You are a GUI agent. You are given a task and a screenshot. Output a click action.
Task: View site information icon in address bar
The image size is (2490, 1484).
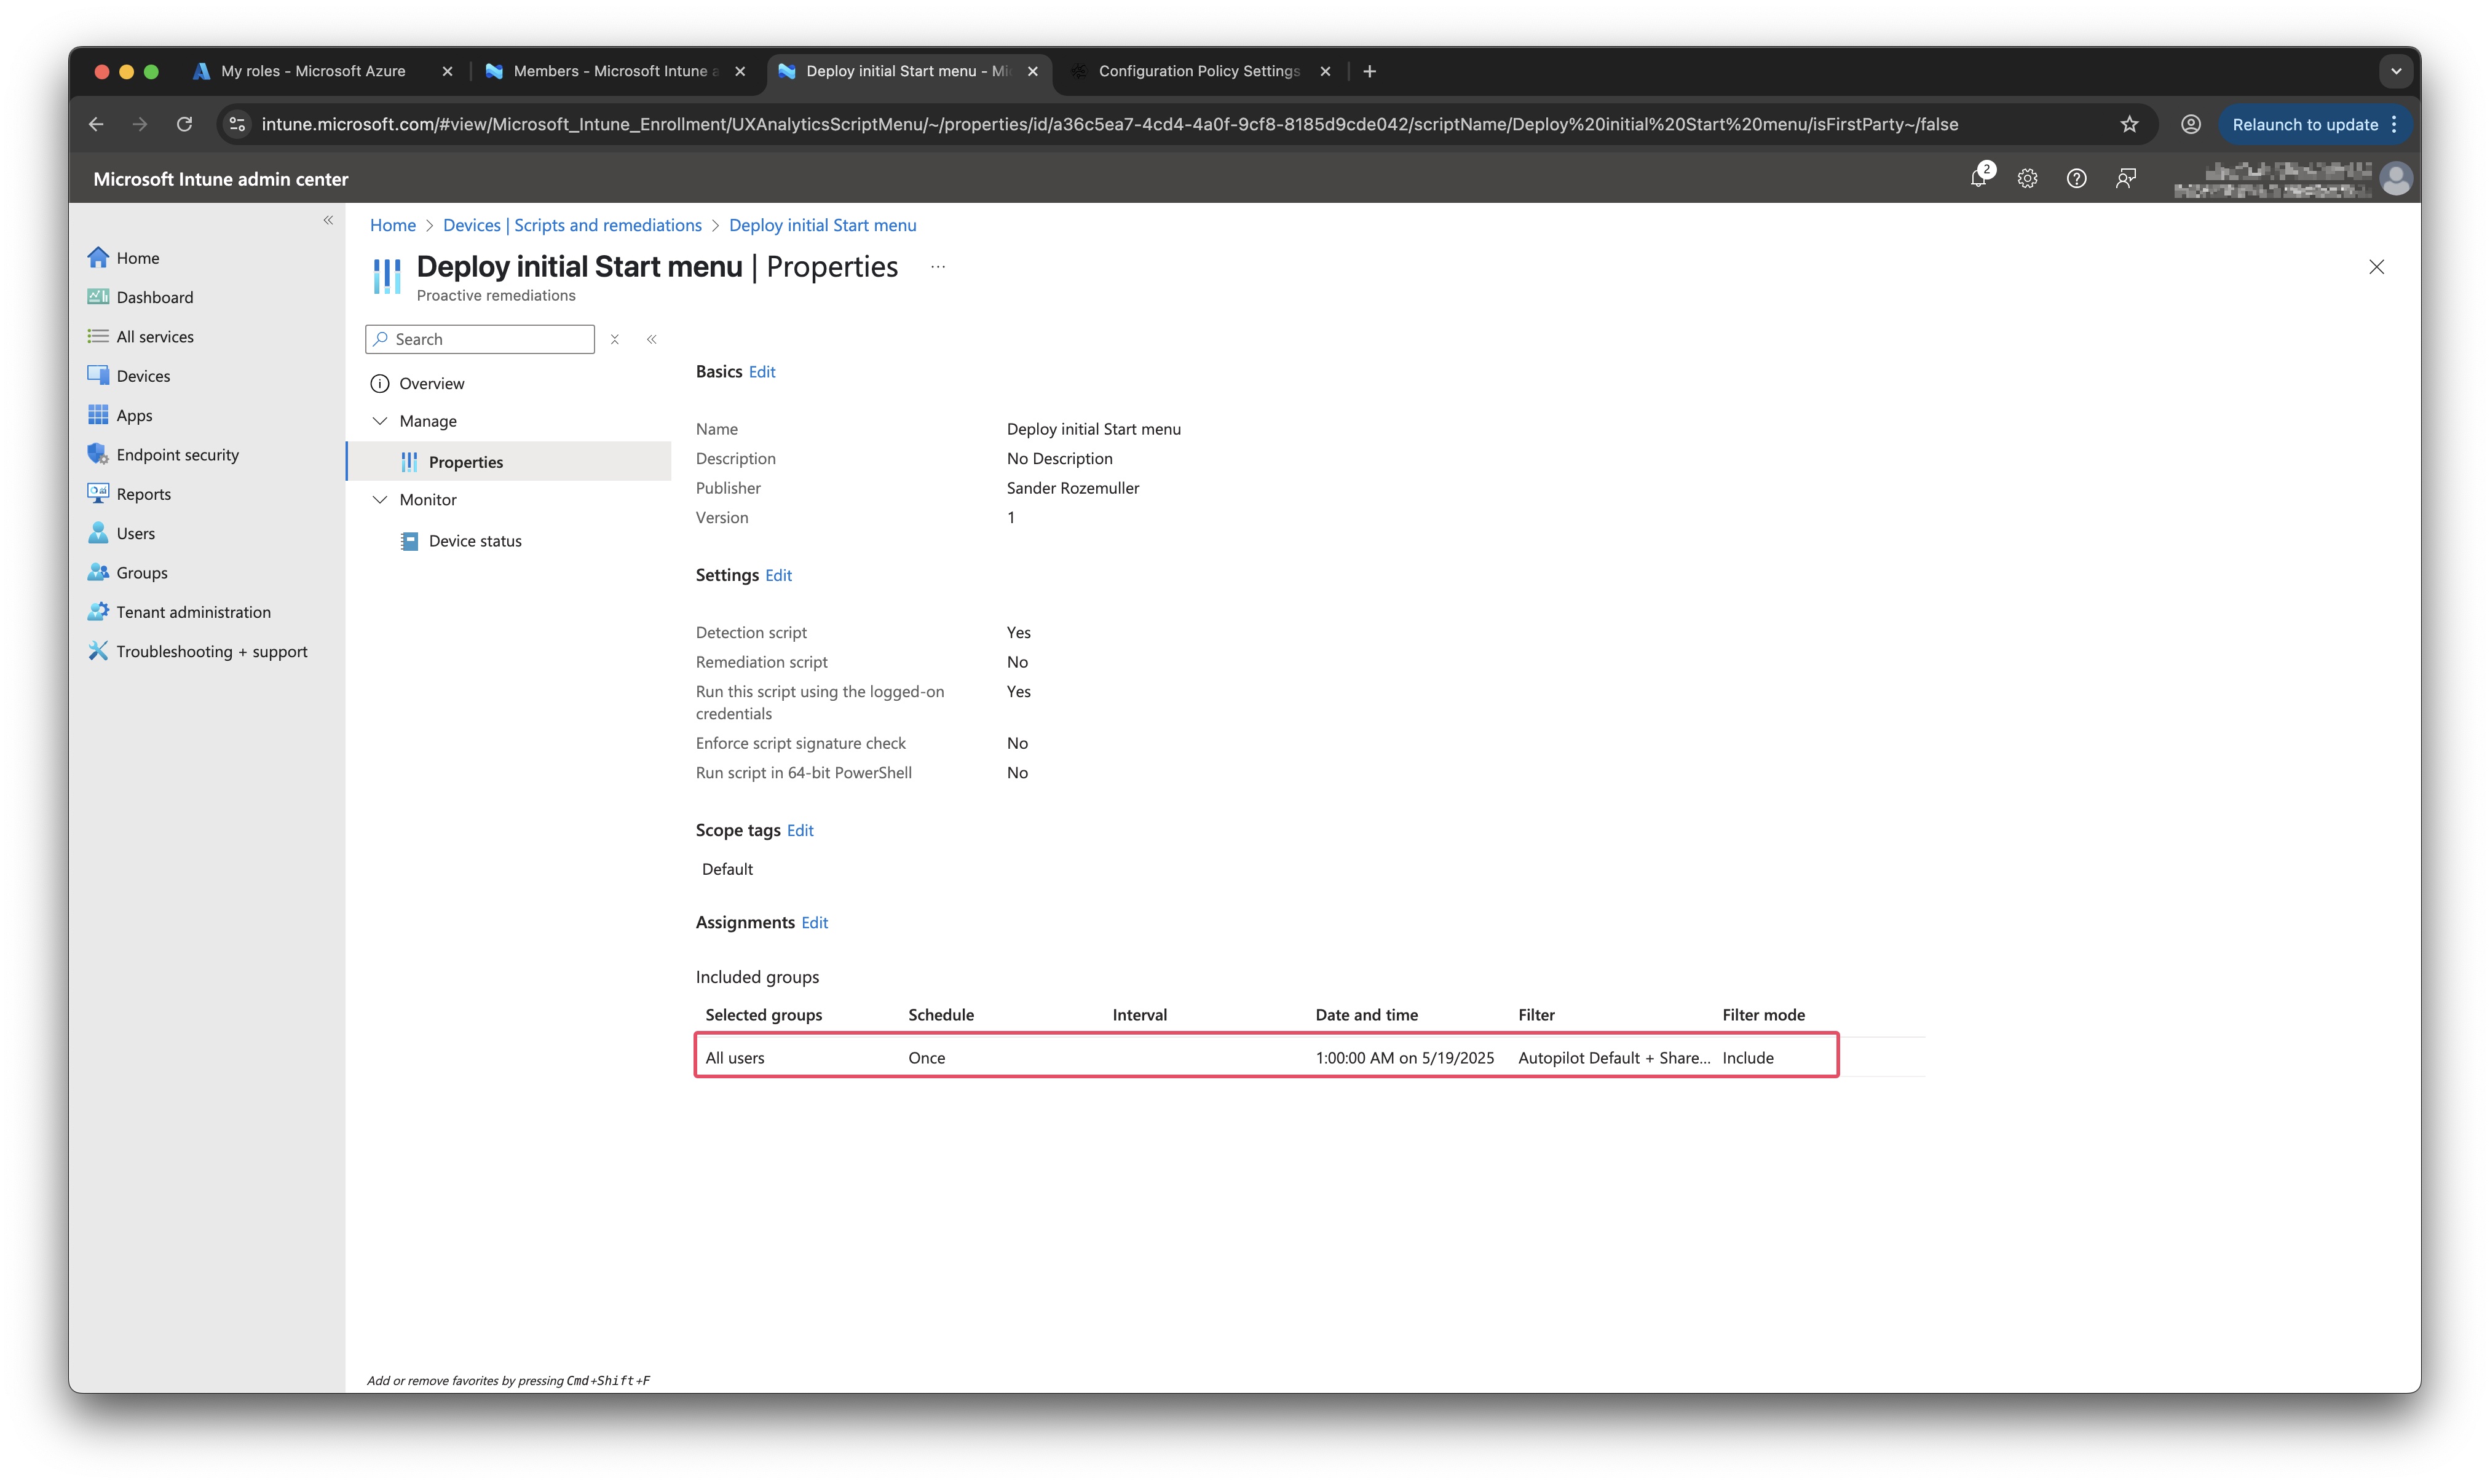point(237,124)
